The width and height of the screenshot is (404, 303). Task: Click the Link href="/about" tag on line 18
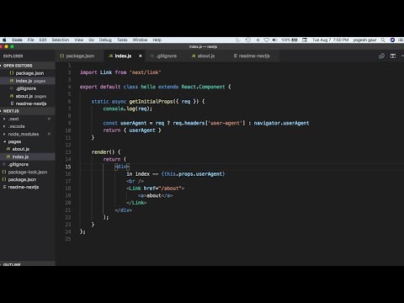156,189
